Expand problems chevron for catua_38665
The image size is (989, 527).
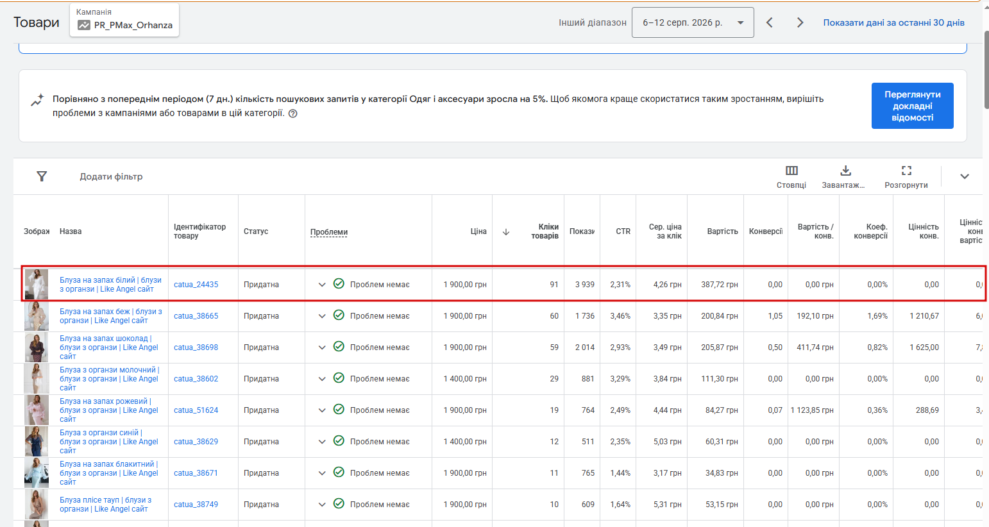click(322, 316)
